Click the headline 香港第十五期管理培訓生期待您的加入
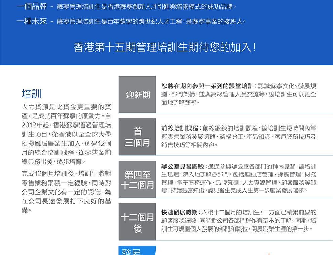This screenshot has height=255, width=333. pyautogui.click(x=164, y=47)
